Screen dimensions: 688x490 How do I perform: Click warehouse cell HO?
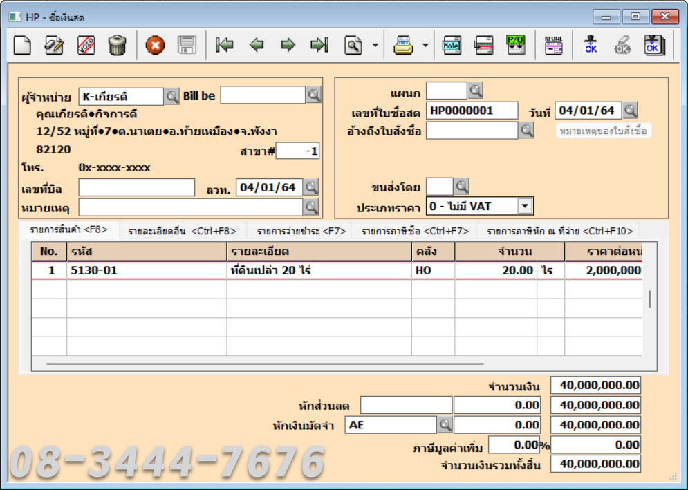click(x=433, y=270)
